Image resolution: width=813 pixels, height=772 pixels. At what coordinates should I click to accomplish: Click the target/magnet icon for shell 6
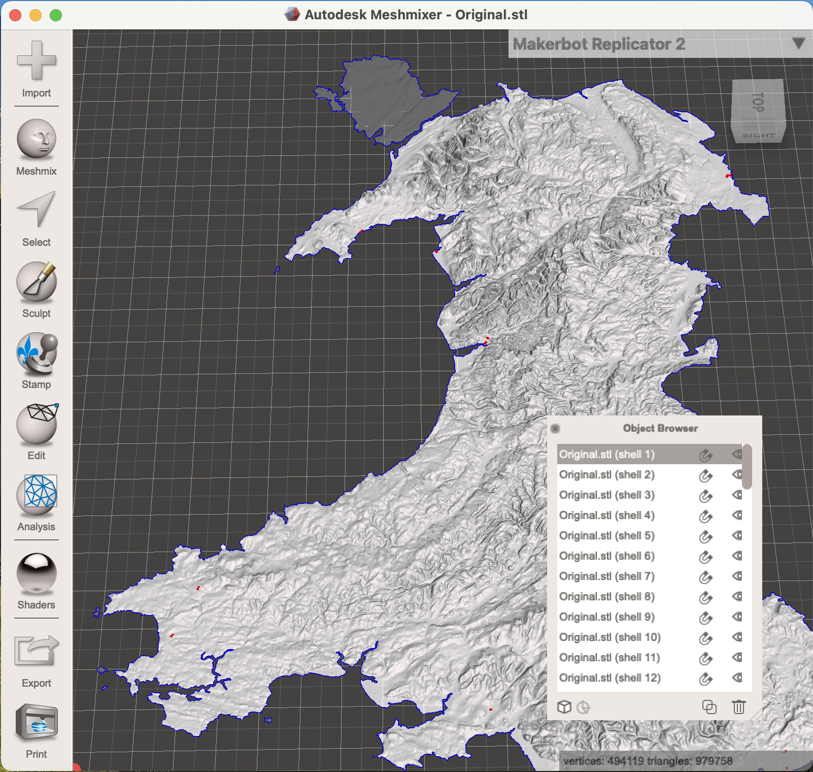pyautogui.click(x=706, y=557)
